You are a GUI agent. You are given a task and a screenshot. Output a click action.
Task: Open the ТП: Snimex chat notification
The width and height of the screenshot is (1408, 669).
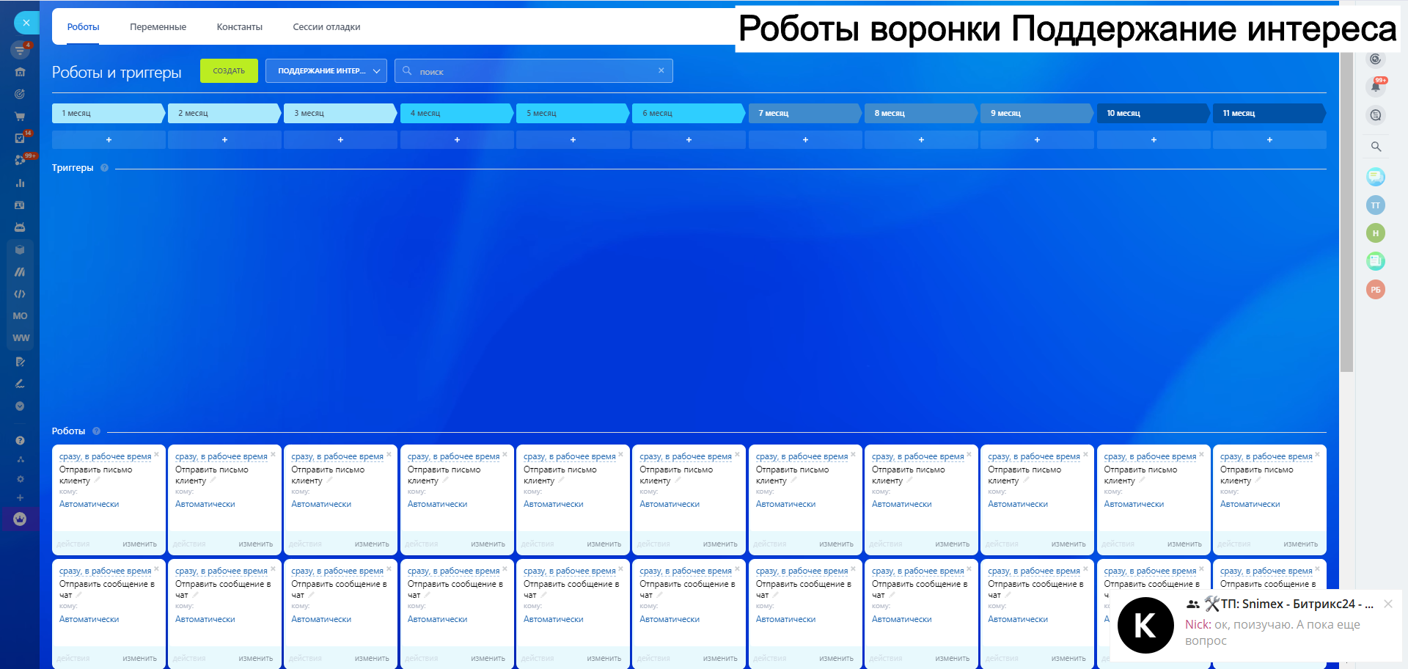click(x=1255, y=625)
